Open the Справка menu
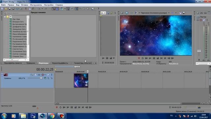Image resolution: width=211 pixels, height=119 pixels. point(59,5)
